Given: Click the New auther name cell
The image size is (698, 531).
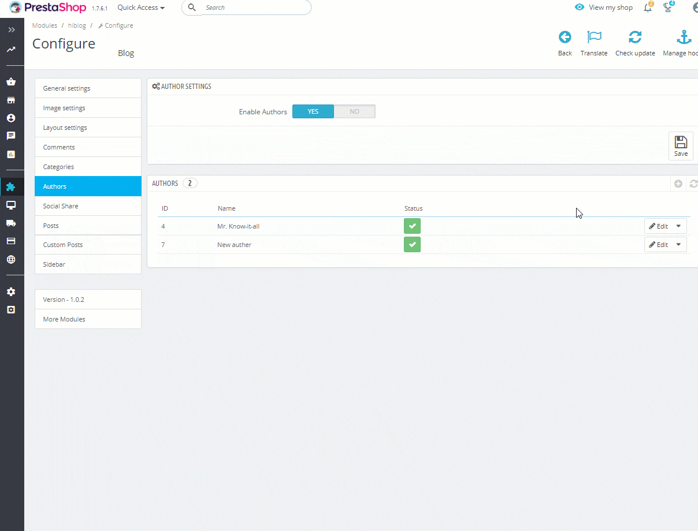Looking at the screenshot, I should click(234, 245).
